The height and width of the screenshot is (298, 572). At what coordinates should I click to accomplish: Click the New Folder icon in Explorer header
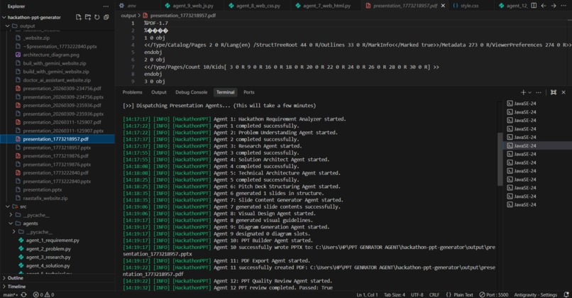[88, 17]
